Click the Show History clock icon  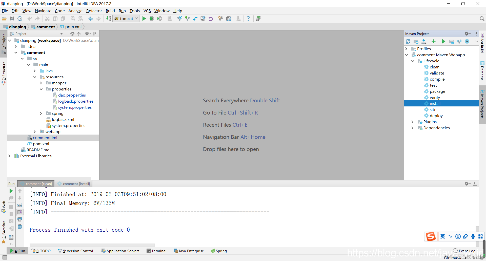click(x=203, y=18)
